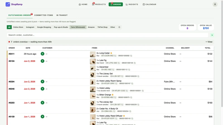Open the user account avatar menu
Image resolution: width=223 pixels, height=125 pixels.
click(215, 4)
